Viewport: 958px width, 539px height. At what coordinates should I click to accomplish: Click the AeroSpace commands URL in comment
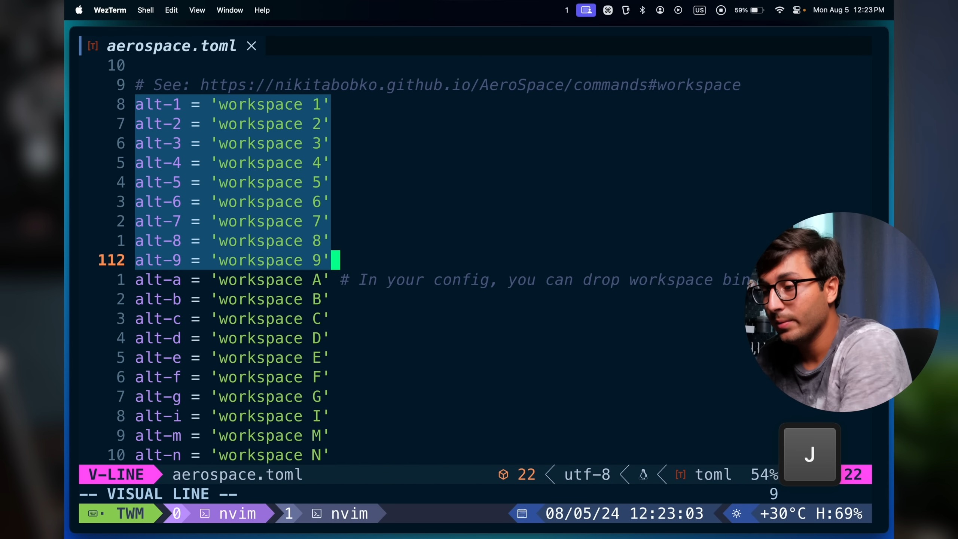point(470,85)
